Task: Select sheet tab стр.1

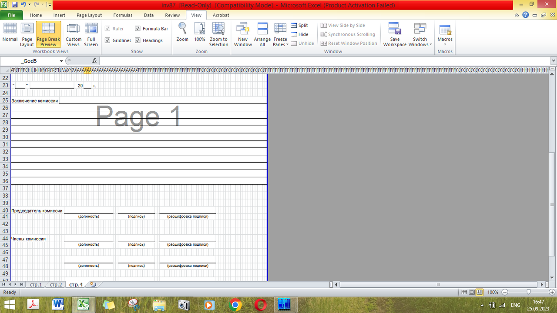Action: click(36, 285)
